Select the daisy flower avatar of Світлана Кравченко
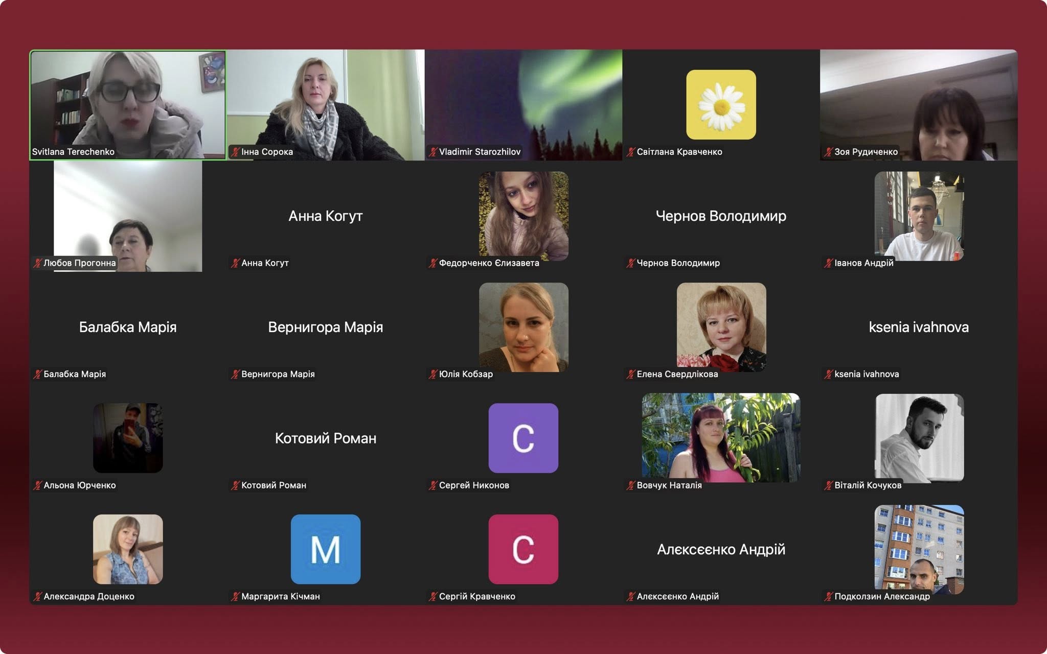 click(x=721, y=105)
